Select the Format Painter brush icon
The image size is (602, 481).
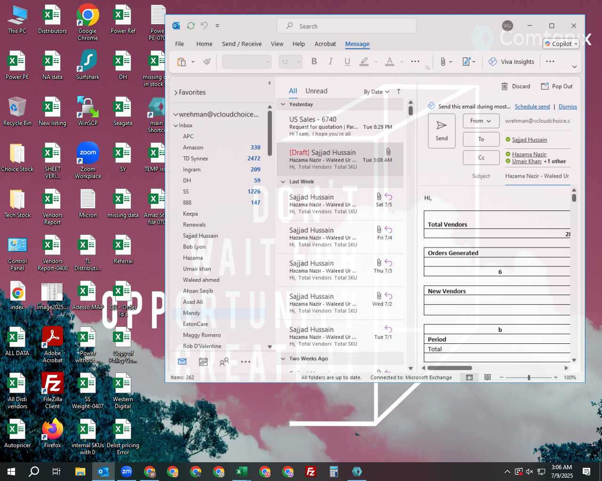(x=206, y=62)
